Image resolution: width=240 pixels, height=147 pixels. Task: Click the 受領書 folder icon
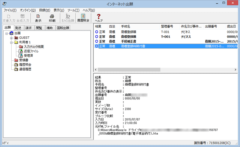pyautogui.click(x=16, y=60)
